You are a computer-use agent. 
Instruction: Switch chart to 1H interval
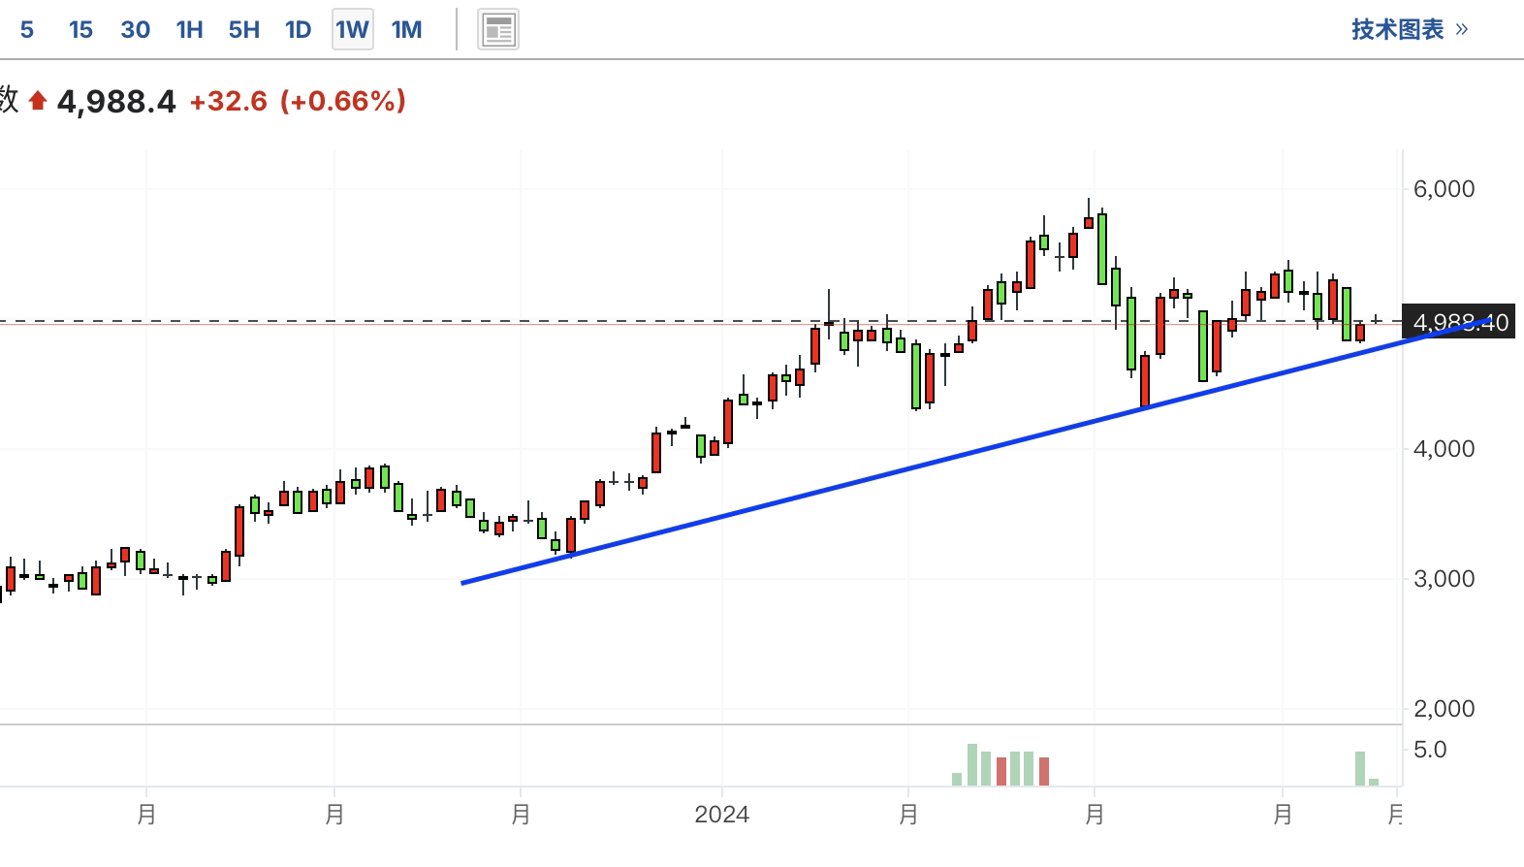(x=190, y=30)
